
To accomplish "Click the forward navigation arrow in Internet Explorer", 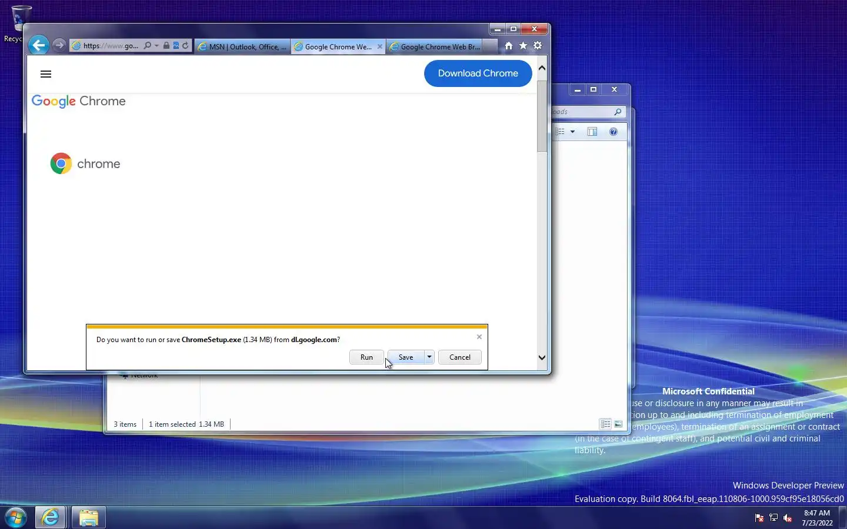I will pos(59,45).
